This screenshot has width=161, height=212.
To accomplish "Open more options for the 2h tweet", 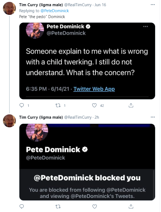I will coord(153,117).
